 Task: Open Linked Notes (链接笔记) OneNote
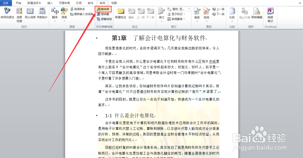pos(270,15)
